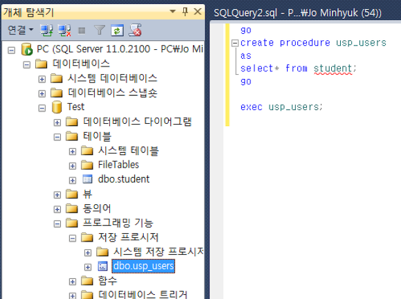The image size is (401, 299).
Task: Expand the 데이터베이스 스냅숏 folder
Action: click(42, 93)
